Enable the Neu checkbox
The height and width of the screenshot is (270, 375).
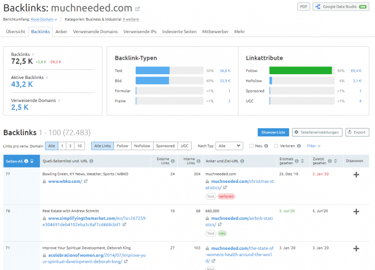[x=251, y=146]
